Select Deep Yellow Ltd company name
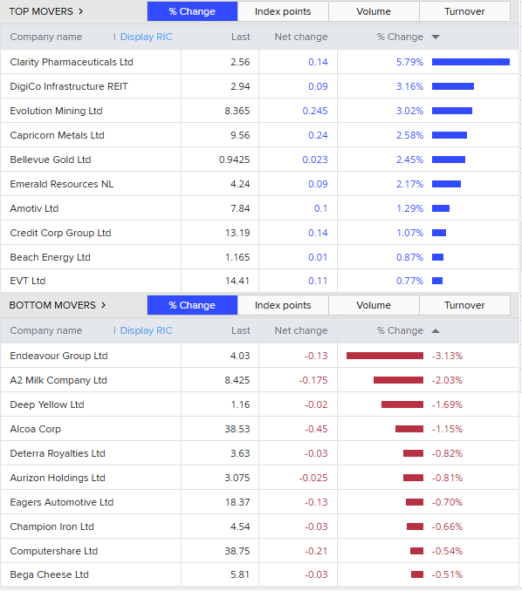The height and width of the screenshot is (591, 522). click(47, 404)
